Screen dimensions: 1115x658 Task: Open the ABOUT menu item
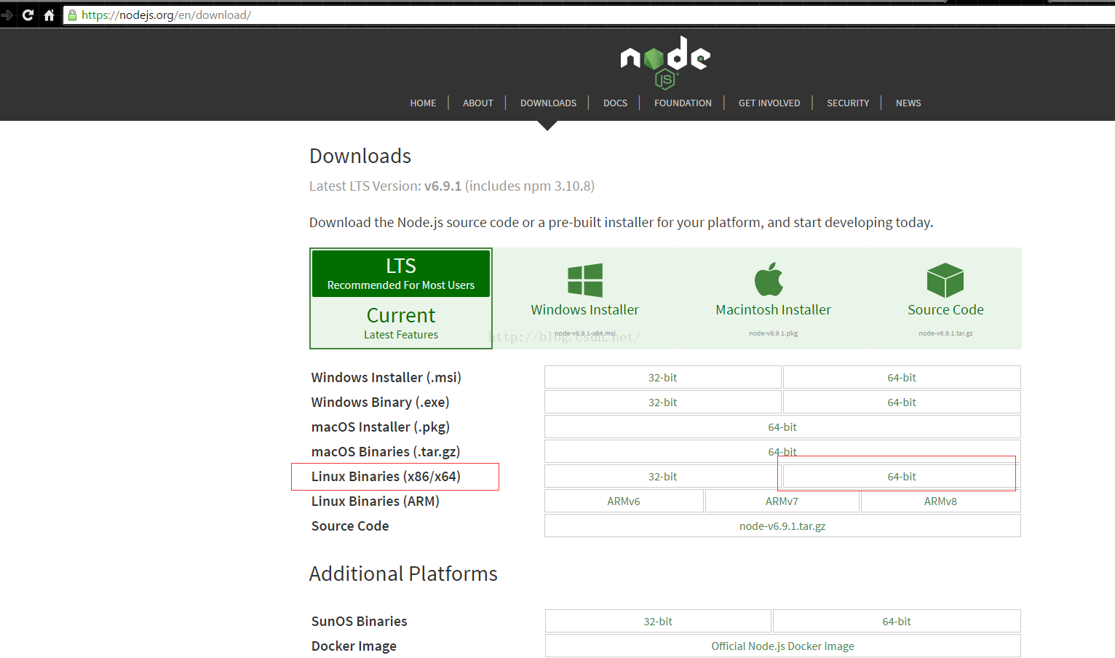point(478,103)
